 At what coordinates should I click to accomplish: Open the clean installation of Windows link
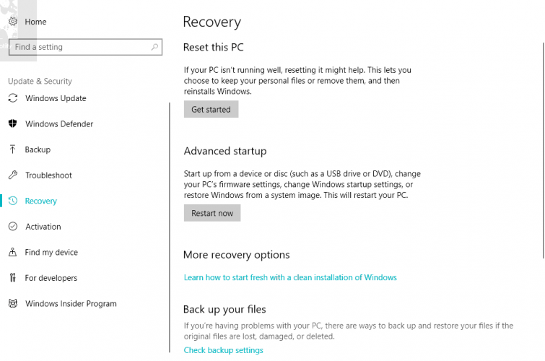290,277
